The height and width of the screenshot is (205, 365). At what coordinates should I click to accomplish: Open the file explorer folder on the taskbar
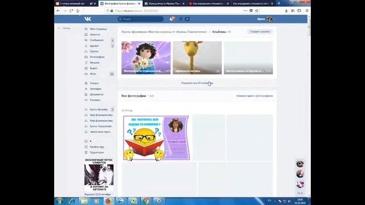click(84, 201)
